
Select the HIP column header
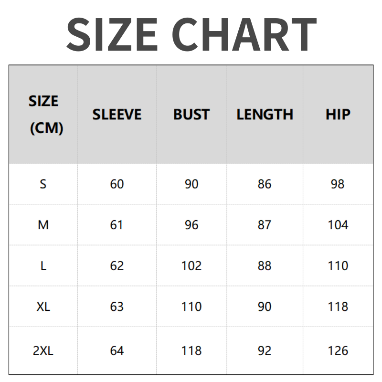coord(338,115)
